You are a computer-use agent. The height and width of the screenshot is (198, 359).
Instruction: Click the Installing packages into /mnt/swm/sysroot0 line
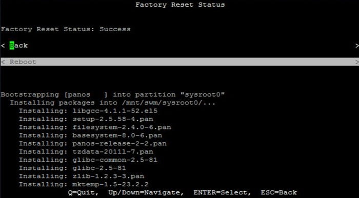113,103
